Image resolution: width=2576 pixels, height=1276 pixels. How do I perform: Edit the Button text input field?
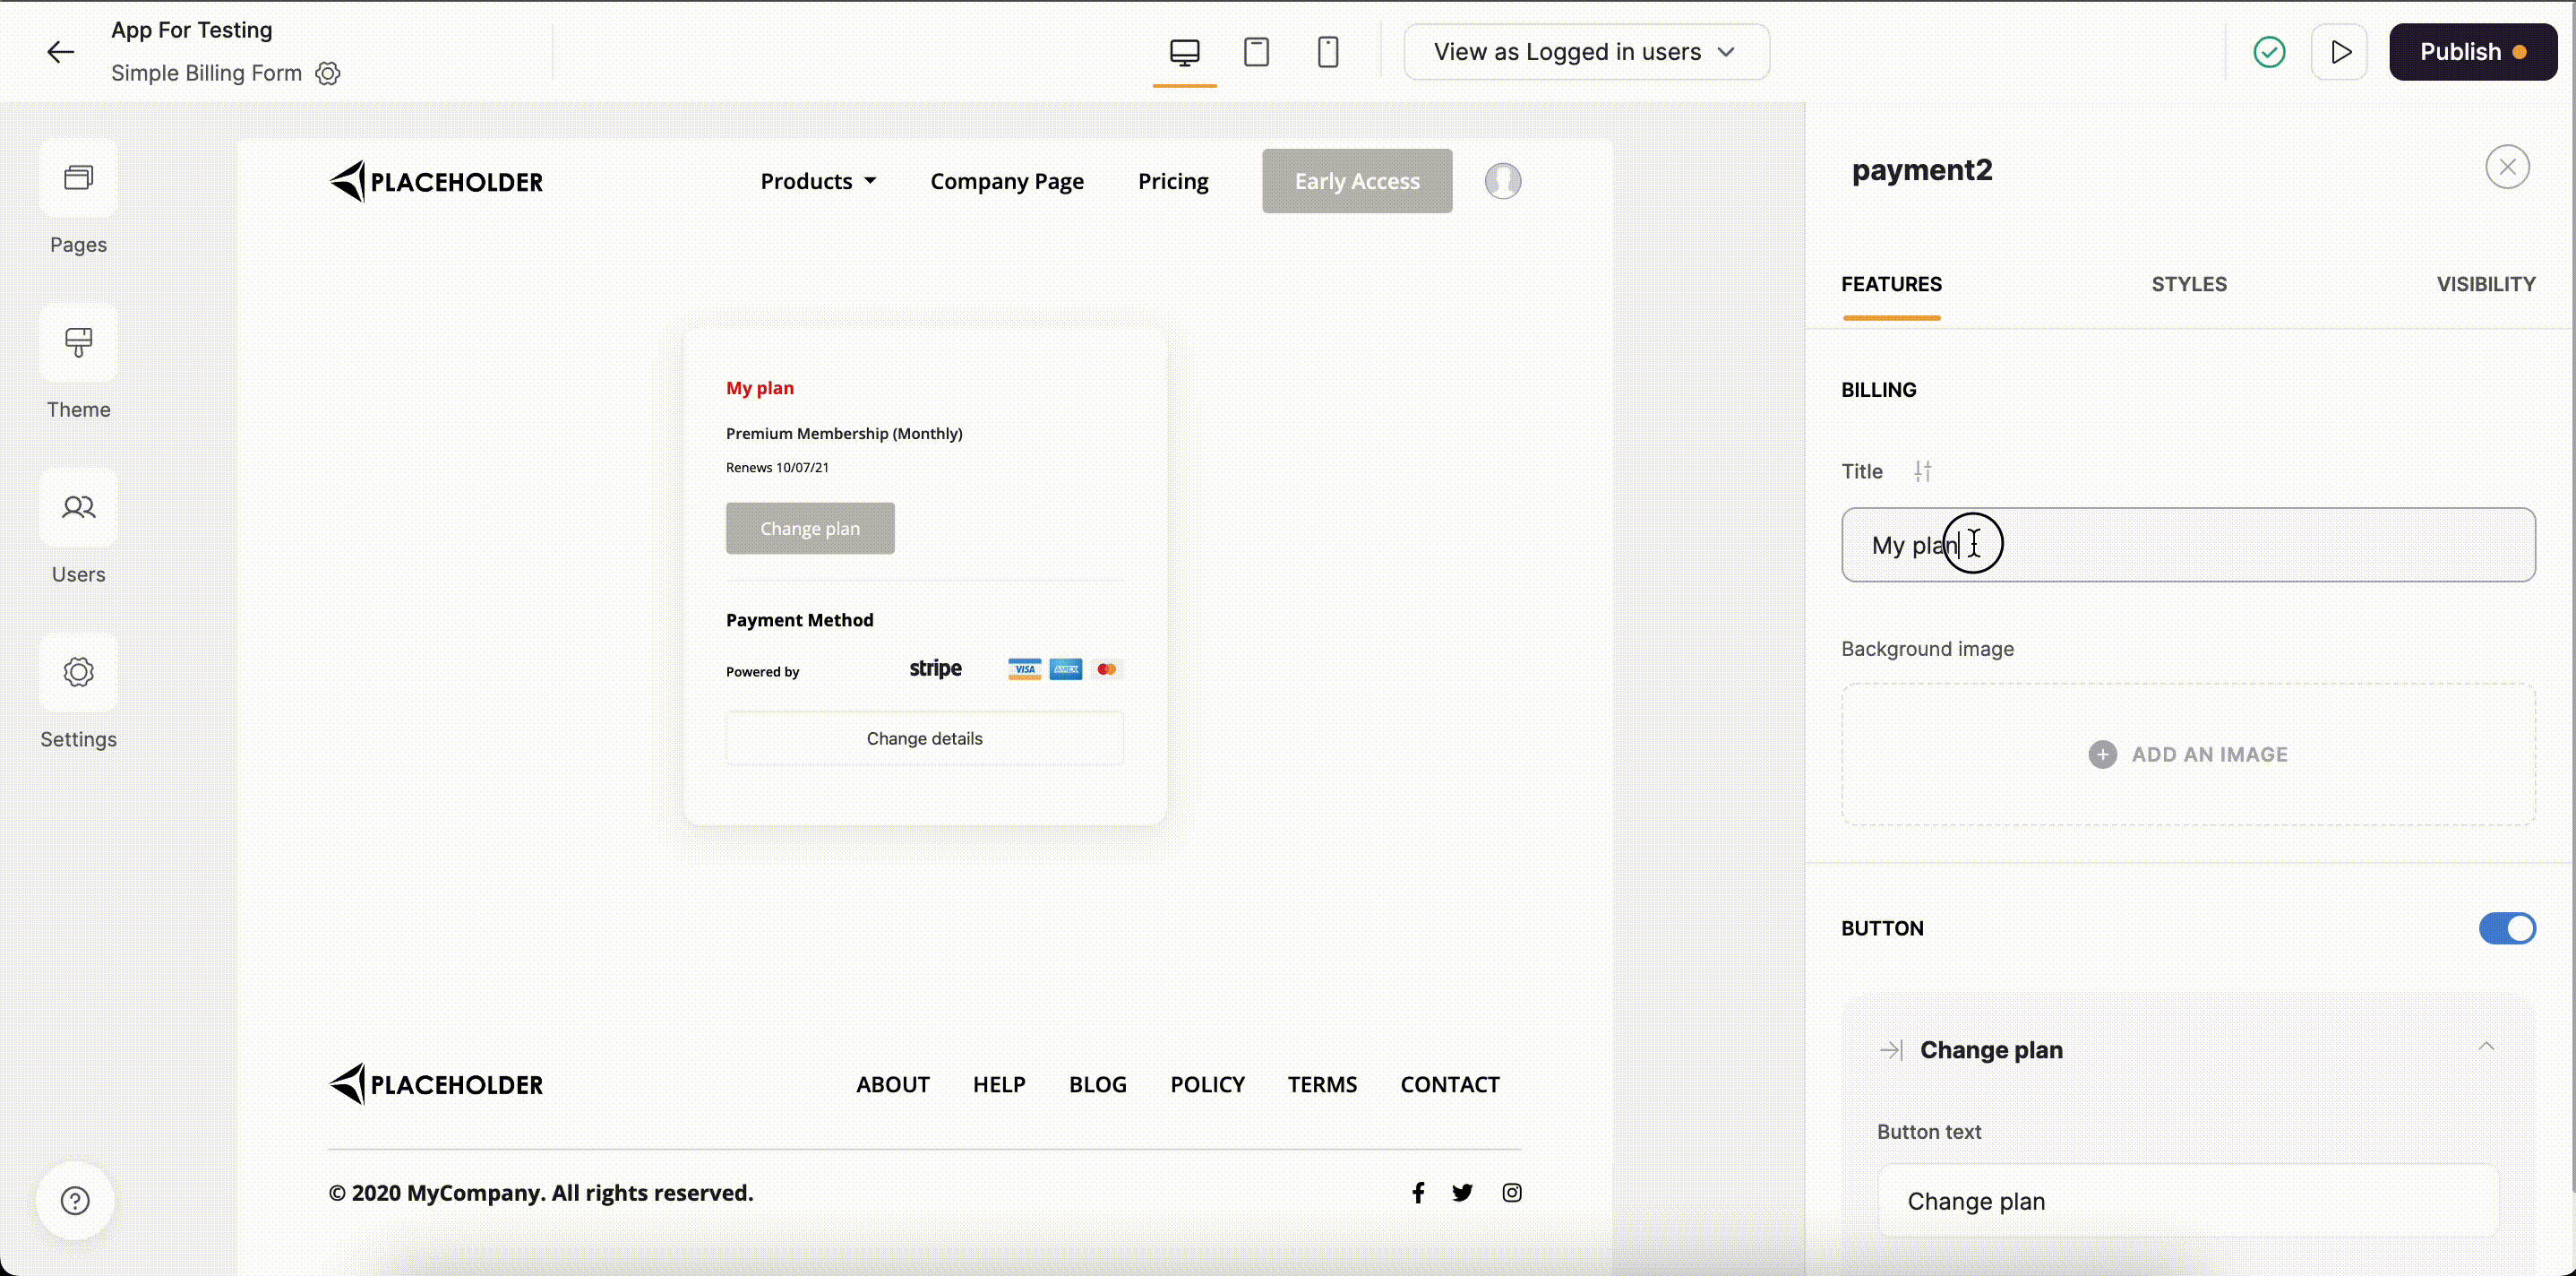(x=2188, y=1201)
